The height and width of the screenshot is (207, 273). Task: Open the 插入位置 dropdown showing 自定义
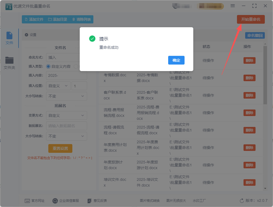(x=58, y=86)
